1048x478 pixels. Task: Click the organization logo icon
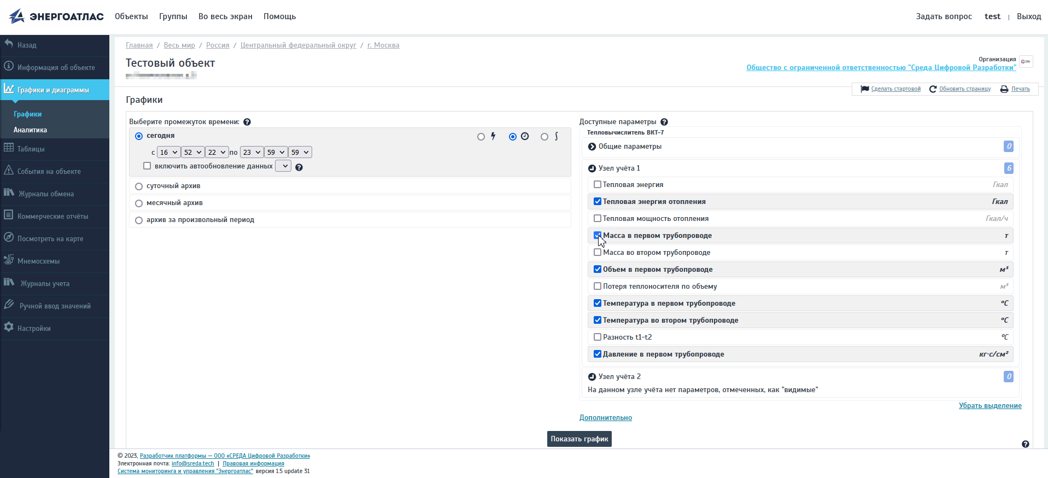(1026, 61)
